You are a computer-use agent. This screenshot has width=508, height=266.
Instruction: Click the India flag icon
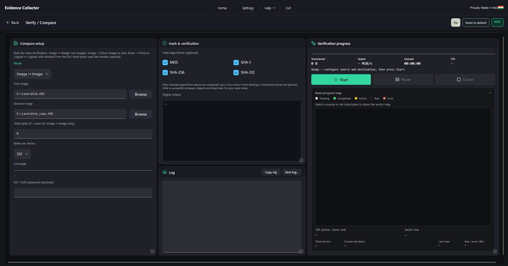(501, 7)
